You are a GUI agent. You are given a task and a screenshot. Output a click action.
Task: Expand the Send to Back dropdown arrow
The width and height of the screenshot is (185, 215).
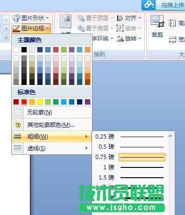point(112,28)
